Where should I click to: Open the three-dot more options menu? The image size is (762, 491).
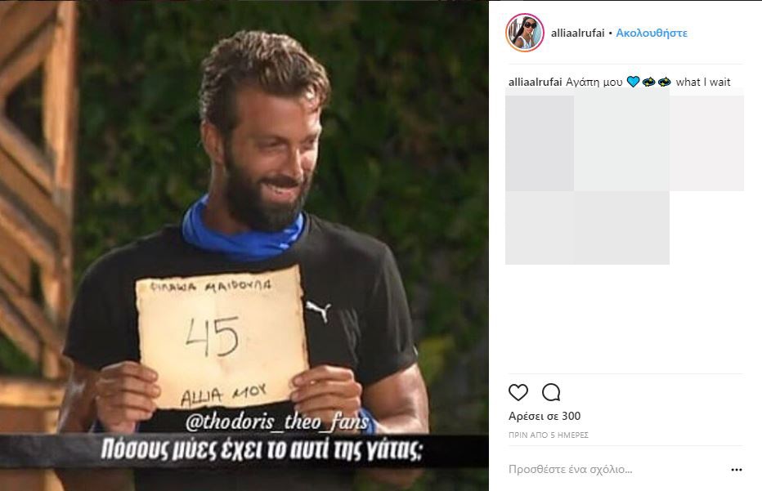(x=736, y=470)
